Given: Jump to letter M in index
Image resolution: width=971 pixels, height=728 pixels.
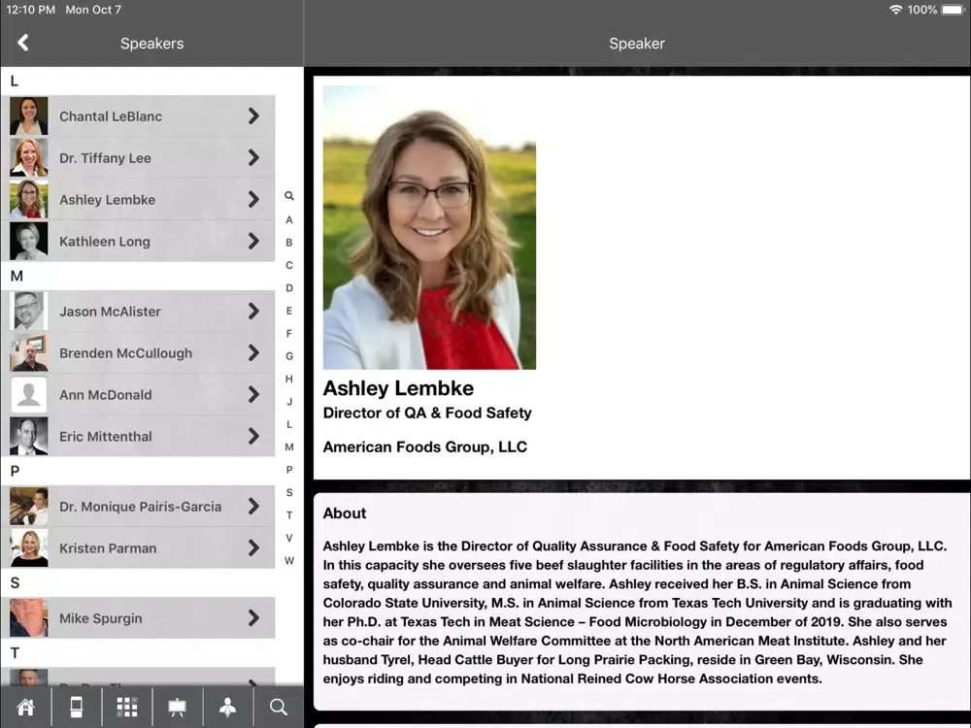Looking at the screenshot, I should (289, 447).
